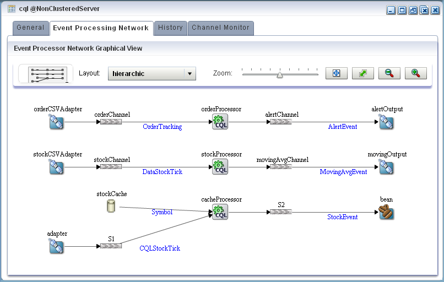Open the Channel Monitor tab
444x282 pixels.
coord(220,28)
